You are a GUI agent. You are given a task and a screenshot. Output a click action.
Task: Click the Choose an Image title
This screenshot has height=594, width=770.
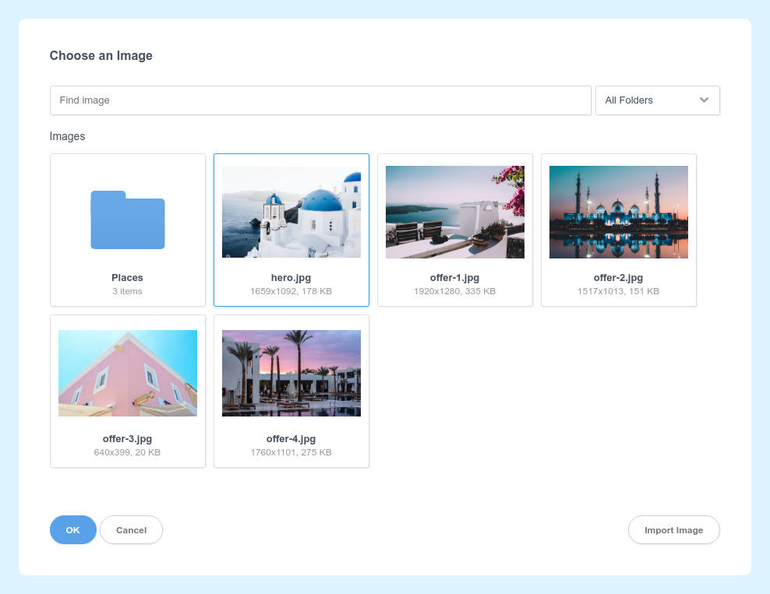(x=101, y=55)
